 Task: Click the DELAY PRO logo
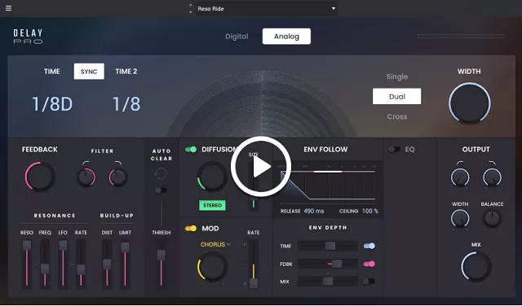[x=29, y=37]
